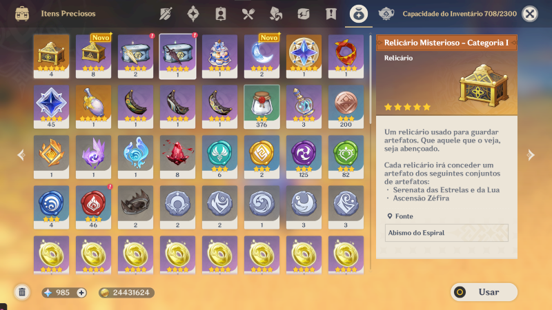552x310 pixels.
Task: Open the Quest items tab
Action: coord(331,14)
